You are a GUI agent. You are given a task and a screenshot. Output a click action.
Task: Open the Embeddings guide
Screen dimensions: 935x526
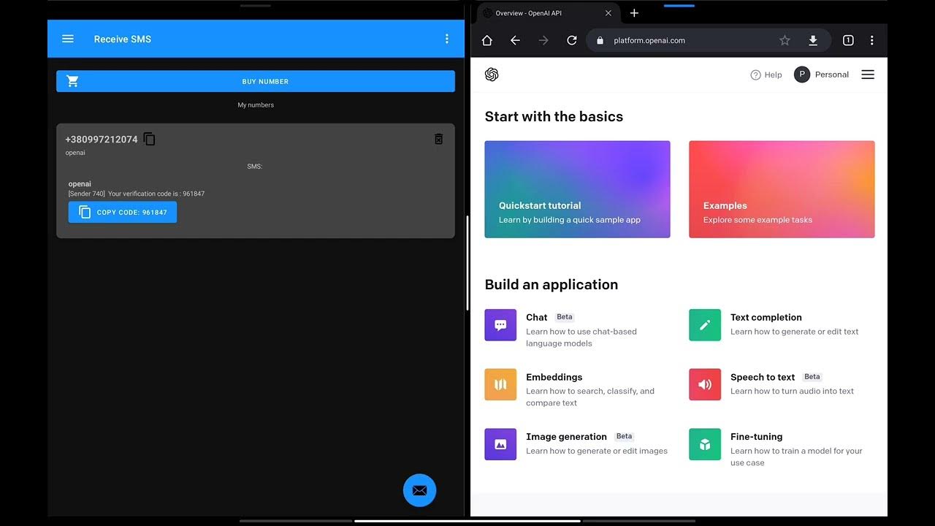pos(554,377)
